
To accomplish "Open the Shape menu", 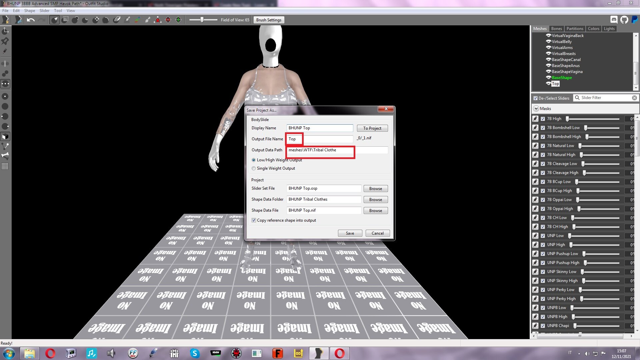I will click(30, 11).
